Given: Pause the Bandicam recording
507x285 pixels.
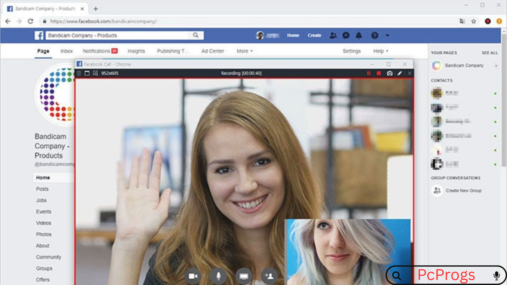Looking at the screenshot, I should point(369,73).
